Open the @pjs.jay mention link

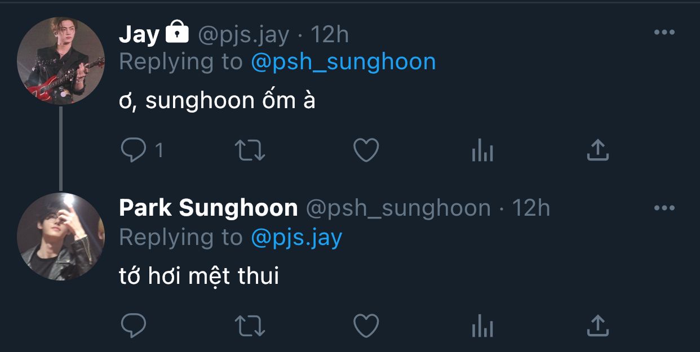296,238
